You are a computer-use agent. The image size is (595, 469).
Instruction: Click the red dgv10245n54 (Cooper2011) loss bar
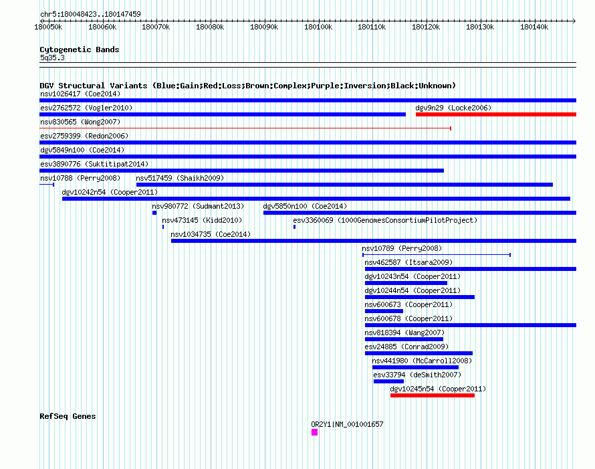pyautogui.click(x=433, y=395)
